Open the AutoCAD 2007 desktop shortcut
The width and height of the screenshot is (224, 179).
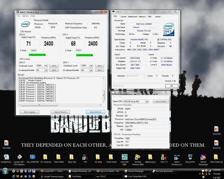[125, 157]
